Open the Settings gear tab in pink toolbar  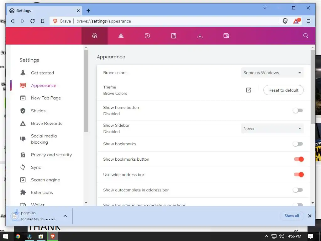[x=95, y=36]
